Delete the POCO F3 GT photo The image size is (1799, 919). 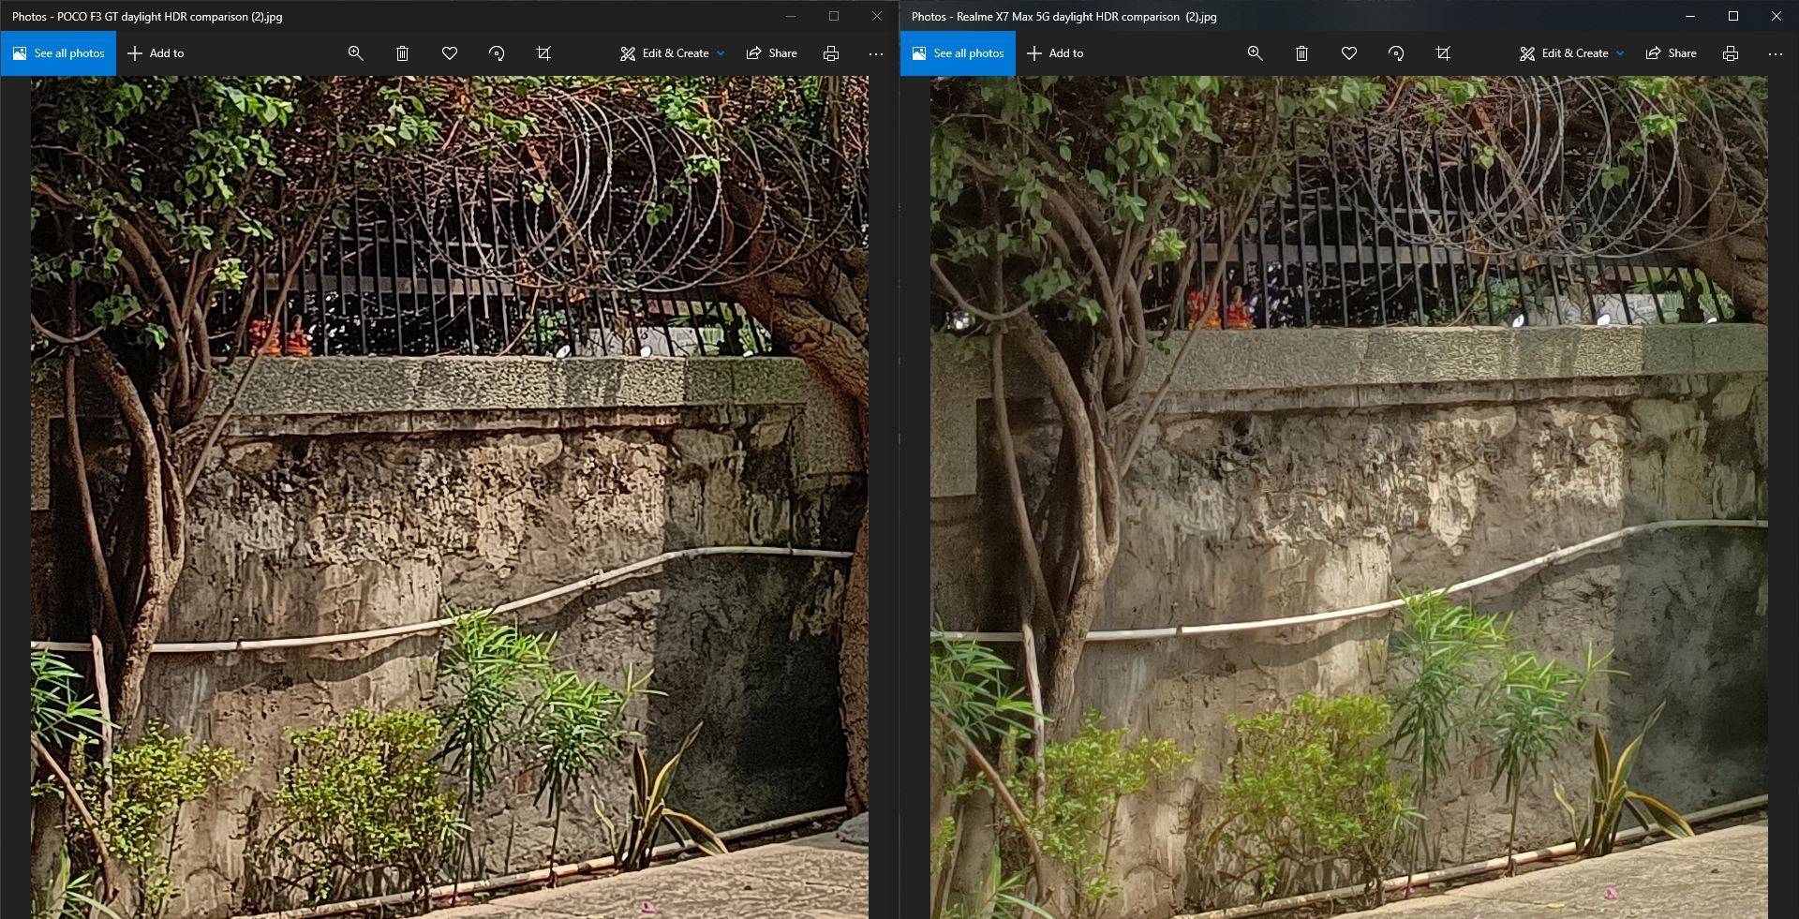[402, 53]
